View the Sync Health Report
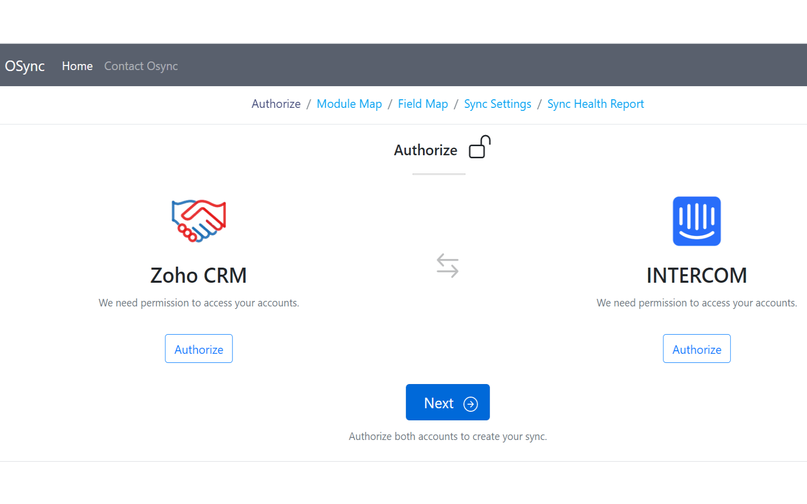This screenshot has height=504, width=807. click(x=595, y=104)
